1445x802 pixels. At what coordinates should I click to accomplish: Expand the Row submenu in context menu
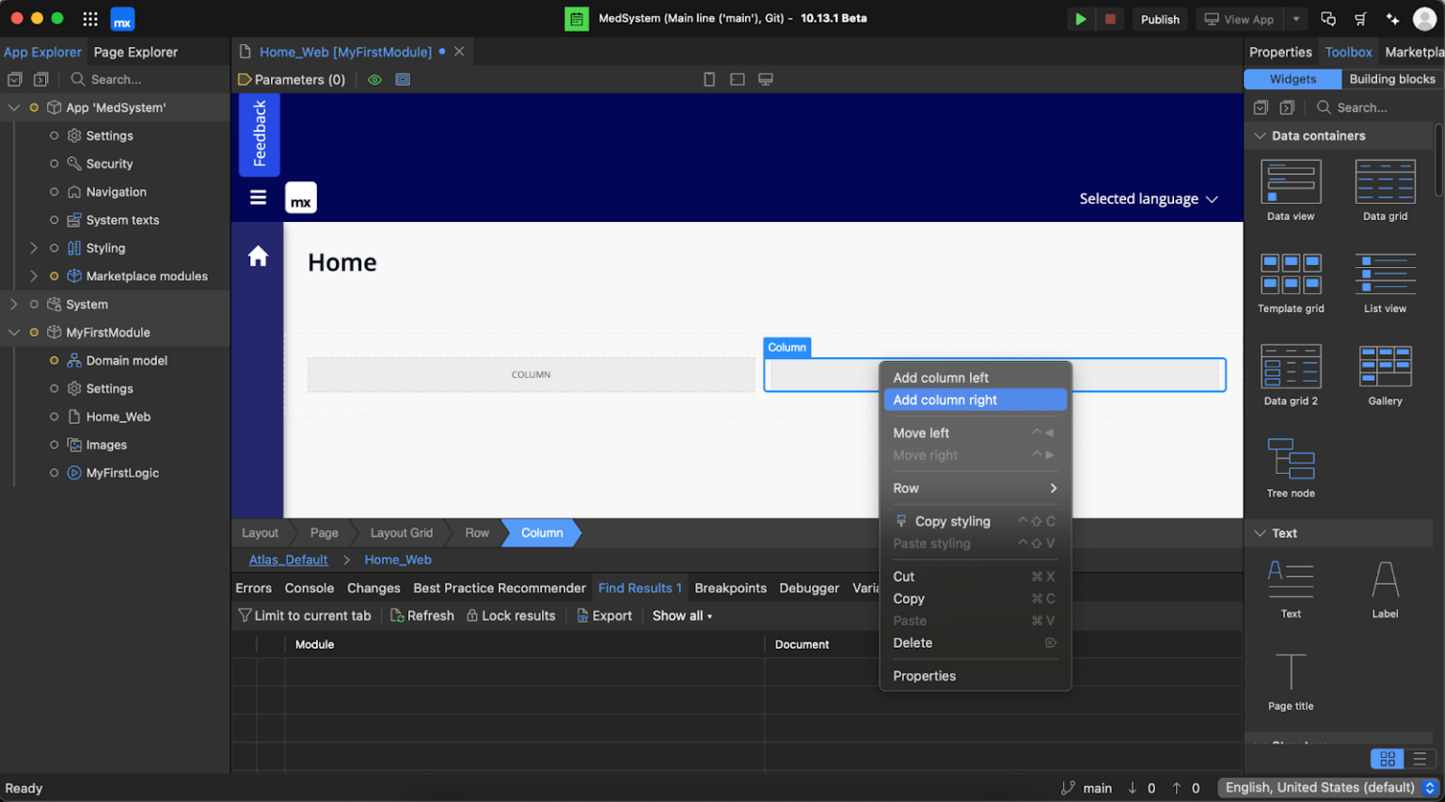pos(975,488)
